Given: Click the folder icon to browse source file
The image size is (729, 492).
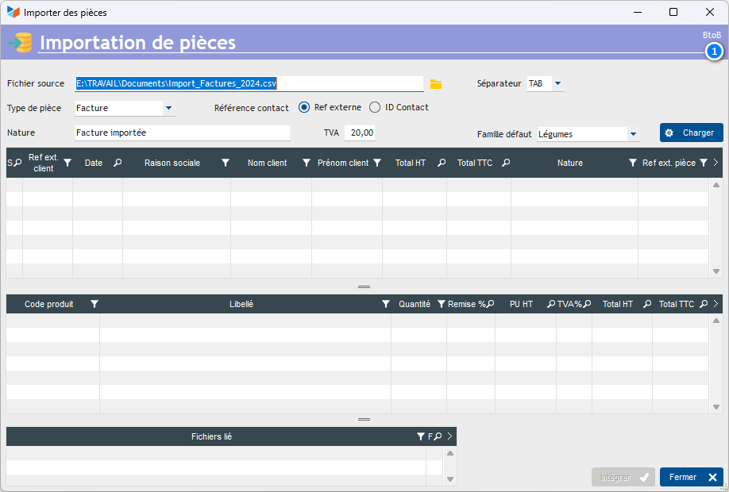Looking at the screenshot, I should 435,84.
